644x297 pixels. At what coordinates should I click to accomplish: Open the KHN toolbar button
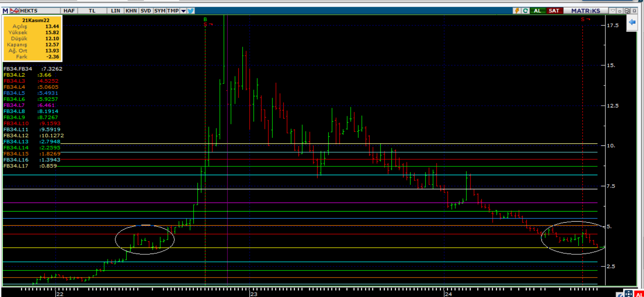coord(131,11)
